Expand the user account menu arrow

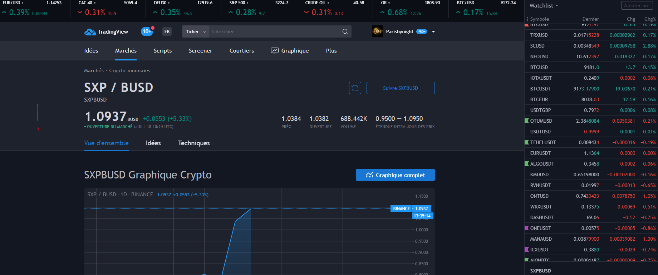tap(433, 32)
